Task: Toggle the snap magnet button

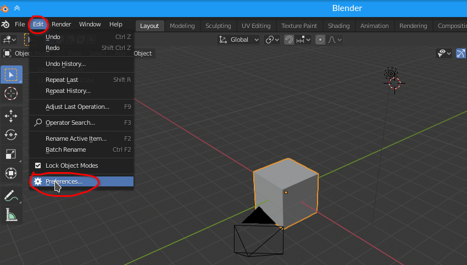Action: point(289,40)
